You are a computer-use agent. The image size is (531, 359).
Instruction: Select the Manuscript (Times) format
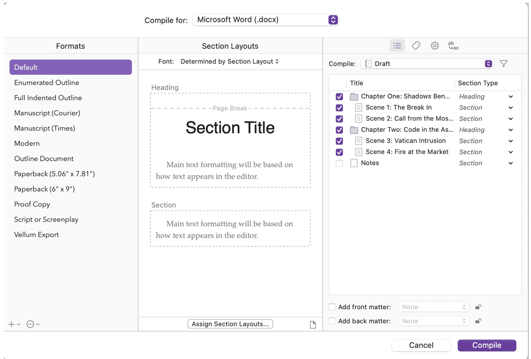tap(71, 128)
